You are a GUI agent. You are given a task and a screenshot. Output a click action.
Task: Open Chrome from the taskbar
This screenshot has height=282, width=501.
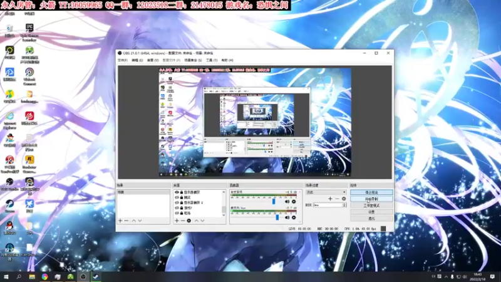(x=44, y=276)
